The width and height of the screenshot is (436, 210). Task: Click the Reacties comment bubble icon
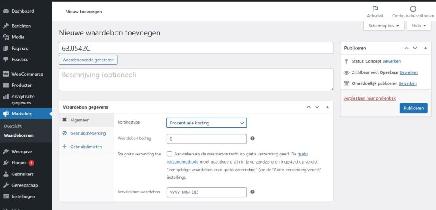[6, 59]
